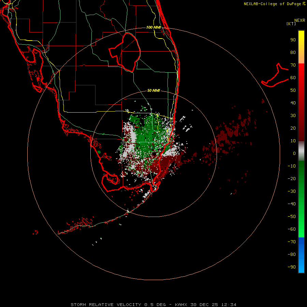Click the 40 value on the velocity scale
The height and width of the screenshot is (307, 307).
293,103
